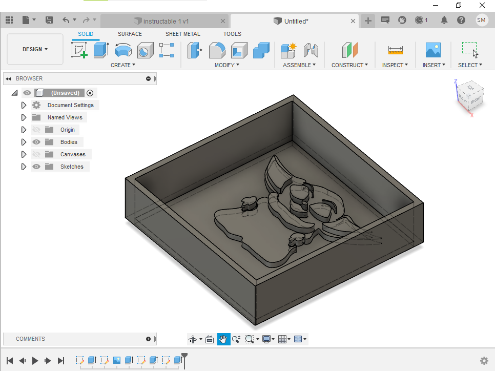Viewport: 495px width, 371px height.
Task: Click the Measure icon under Inspect
Action: [395, 50]
